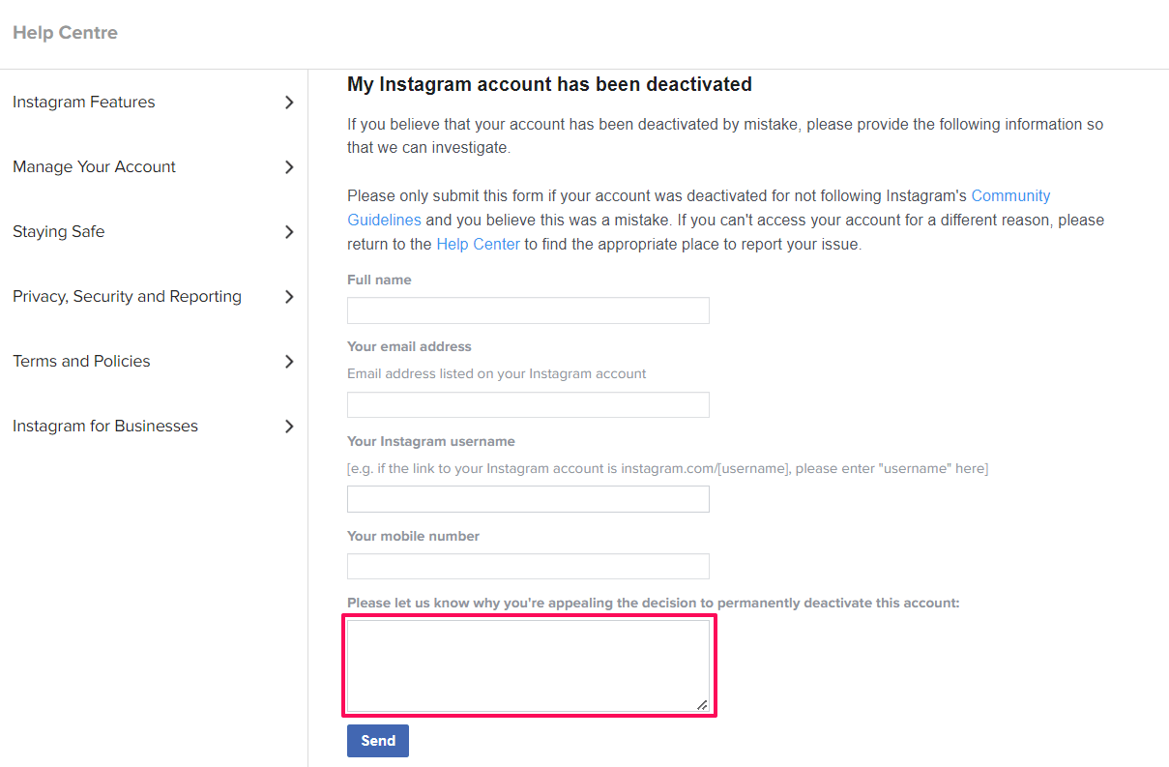Viewport: 1169px width, 767px height.
Task: Click chevron next to Privacy, Security and Reporting
Action: pyautogui.click(x=289, y=297)
